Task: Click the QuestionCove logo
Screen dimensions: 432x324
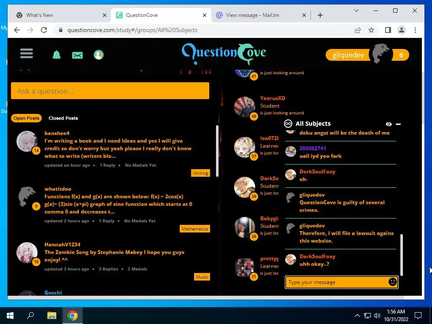Action: [224, 53]
